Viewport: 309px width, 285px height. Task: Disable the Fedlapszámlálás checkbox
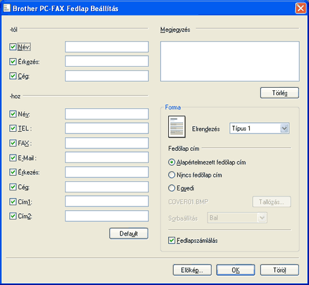(172, 240)
